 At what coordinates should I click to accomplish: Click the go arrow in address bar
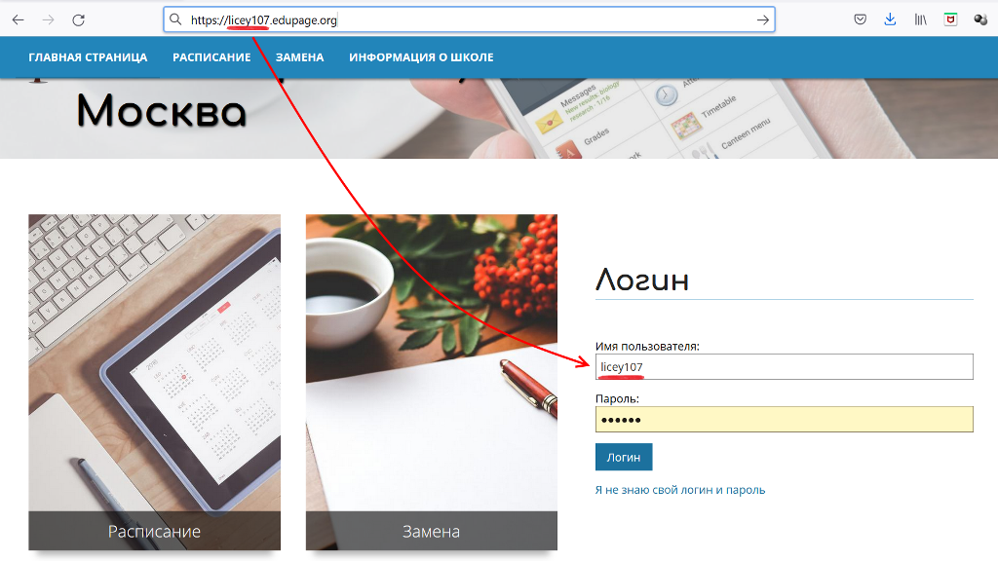(762, 19)
